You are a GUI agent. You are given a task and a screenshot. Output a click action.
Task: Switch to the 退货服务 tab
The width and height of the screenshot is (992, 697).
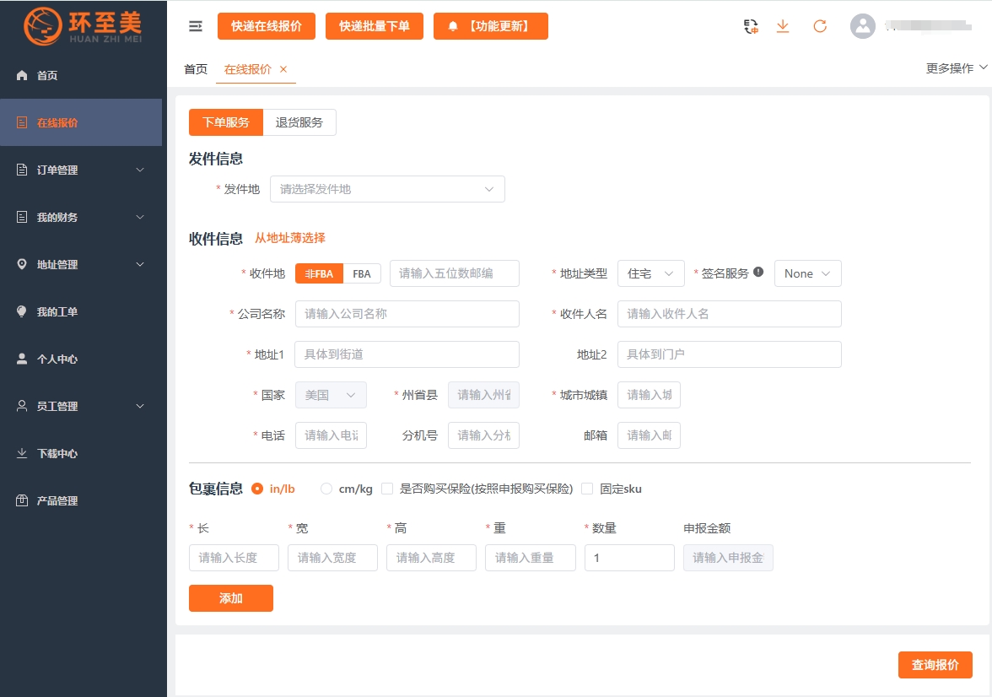[x=299, y=122]
